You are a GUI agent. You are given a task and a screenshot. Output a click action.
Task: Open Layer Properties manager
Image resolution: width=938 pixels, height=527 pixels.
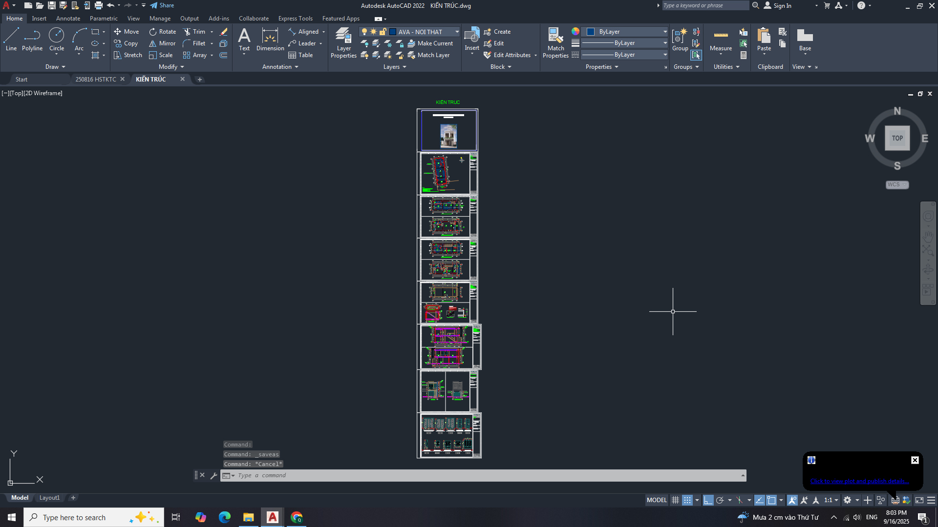tap(343, 43)
